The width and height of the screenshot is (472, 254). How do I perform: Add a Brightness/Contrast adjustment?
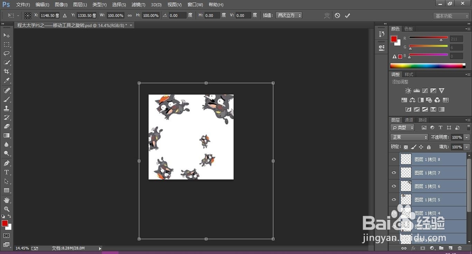click(x=408, y=90)
